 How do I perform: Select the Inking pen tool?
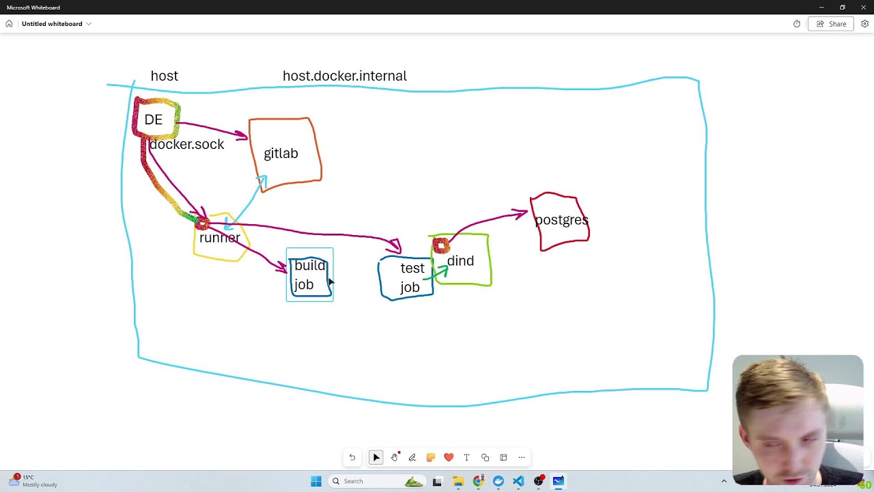point(412,457)
